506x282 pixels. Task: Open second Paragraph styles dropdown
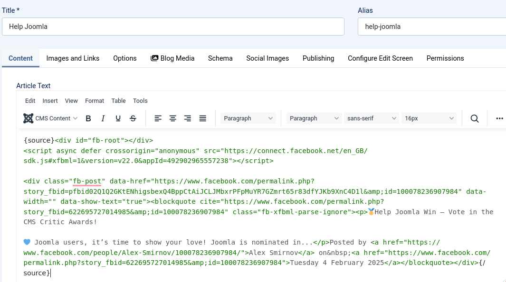314,118
